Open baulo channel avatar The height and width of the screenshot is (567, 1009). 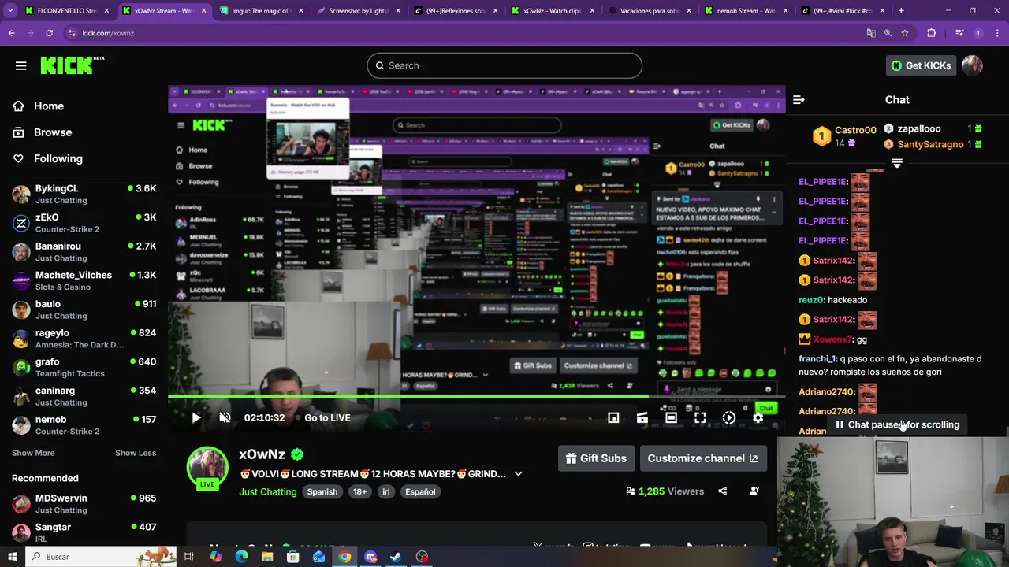tap(21, 309)
